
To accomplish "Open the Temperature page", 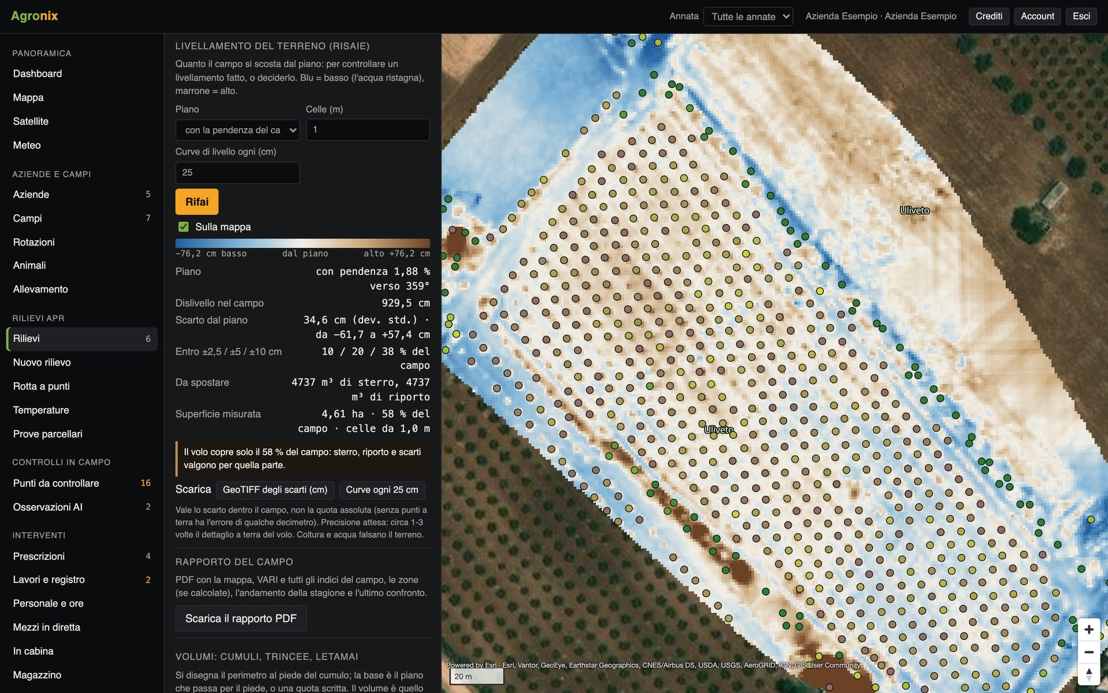I will 81,410.
